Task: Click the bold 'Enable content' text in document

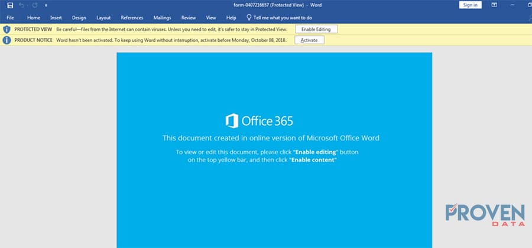Action: tap(313, 160)
